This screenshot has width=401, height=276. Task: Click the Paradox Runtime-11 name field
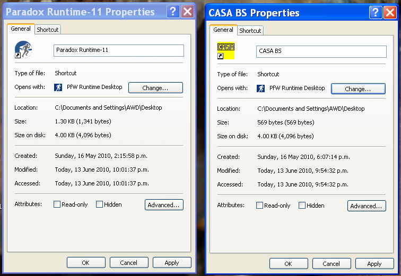click(119, 50)
